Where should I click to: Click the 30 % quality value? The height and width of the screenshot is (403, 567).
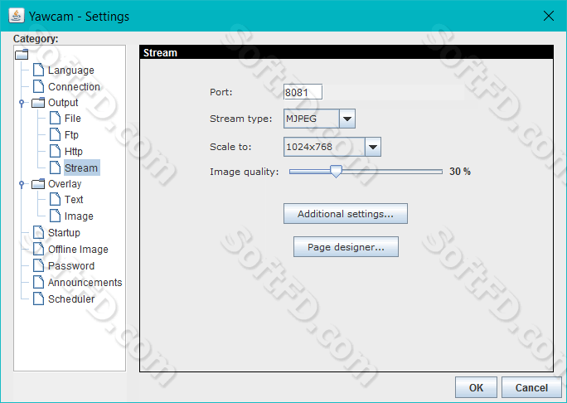pyautogui.click(x=460, y=171)
